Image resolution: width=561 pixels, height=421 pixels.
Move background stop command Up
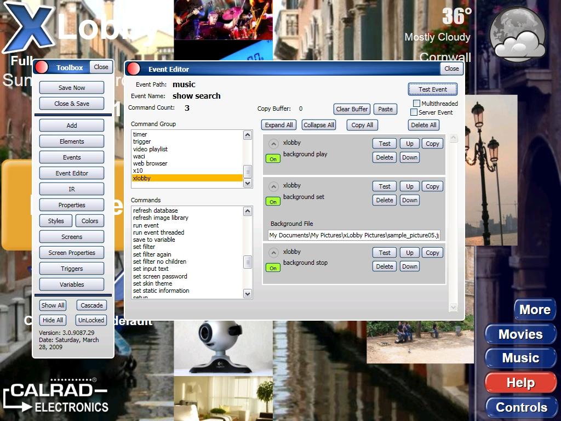pos(410,253)
